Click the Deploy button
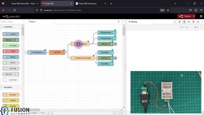 point(185,16)
